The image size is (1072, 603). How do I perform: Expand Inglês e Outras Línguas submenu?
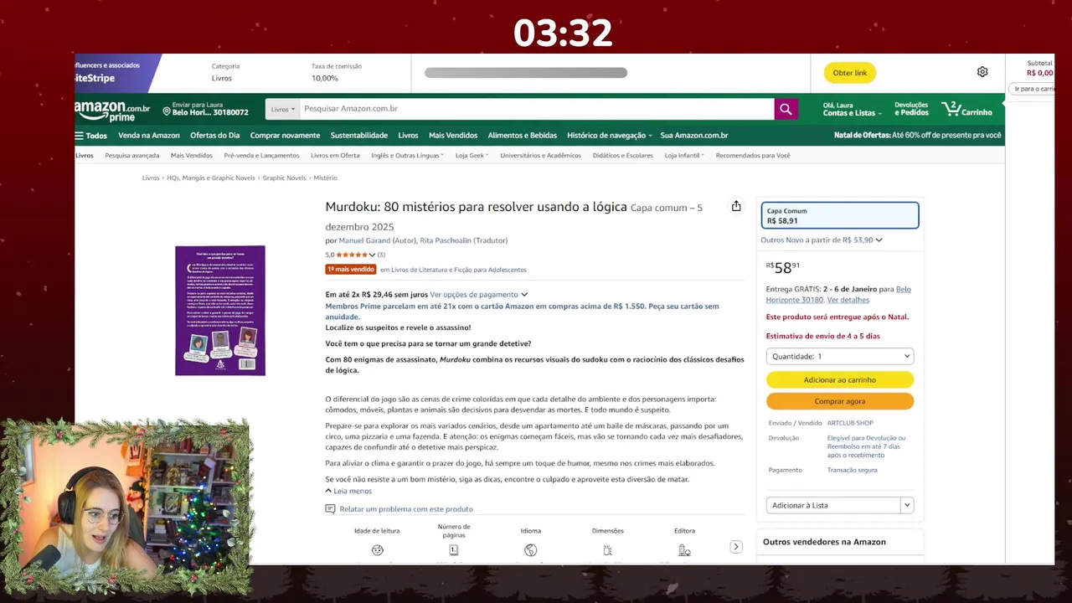[407, 155]
